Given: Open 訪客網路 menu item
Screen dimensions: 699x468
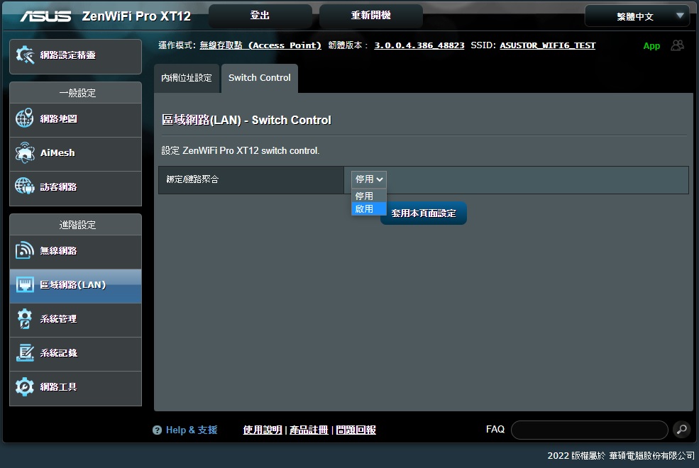Looking at the screenshot, I should (x=75, y=187).
